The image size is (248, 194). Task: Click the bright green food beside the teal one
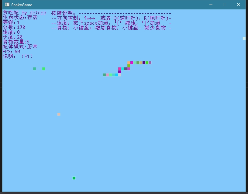coord(43,69)
